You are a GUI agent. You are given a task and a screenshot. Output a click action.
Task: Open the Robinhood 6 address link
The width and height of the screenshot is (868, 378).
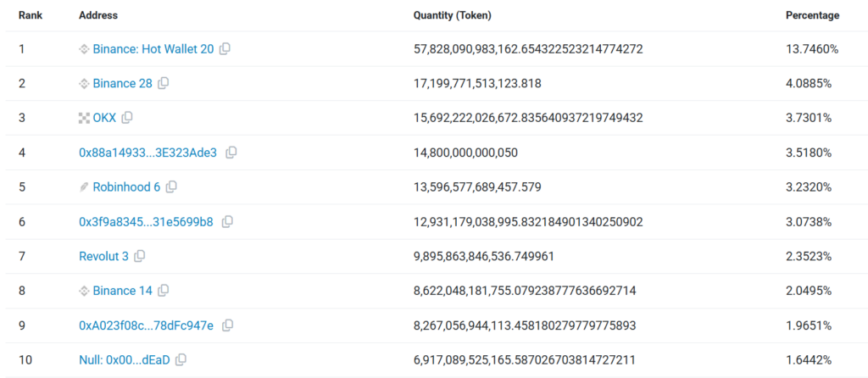click(126, 187)
